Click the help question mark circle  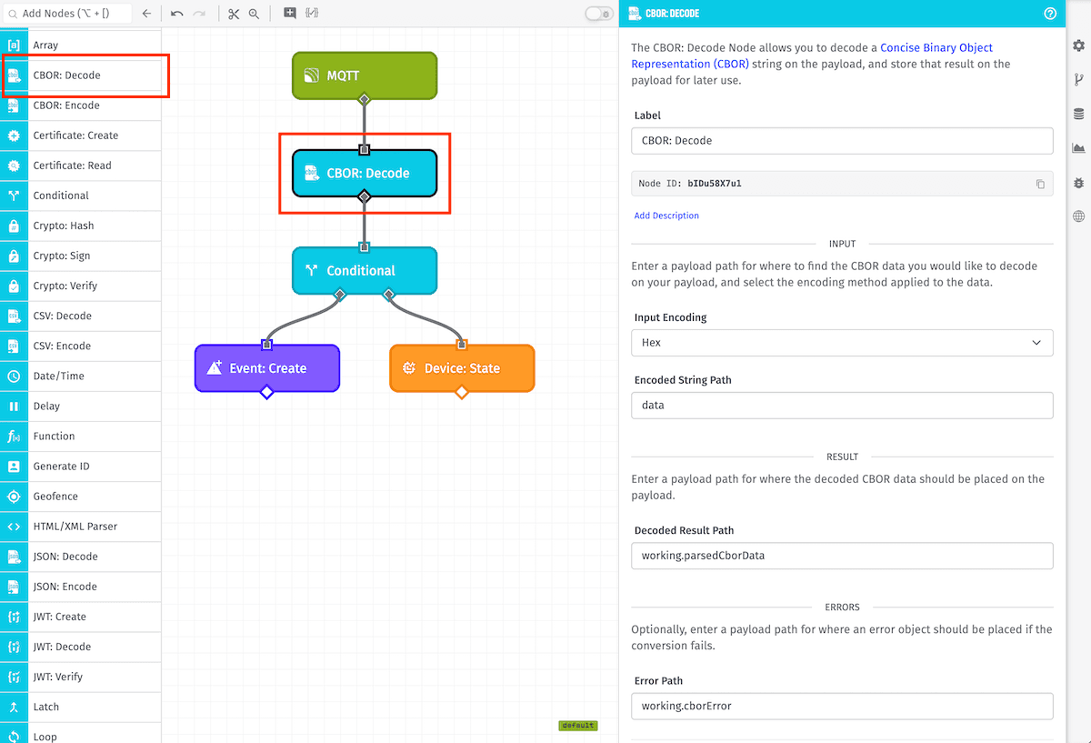pos(1050,14)
